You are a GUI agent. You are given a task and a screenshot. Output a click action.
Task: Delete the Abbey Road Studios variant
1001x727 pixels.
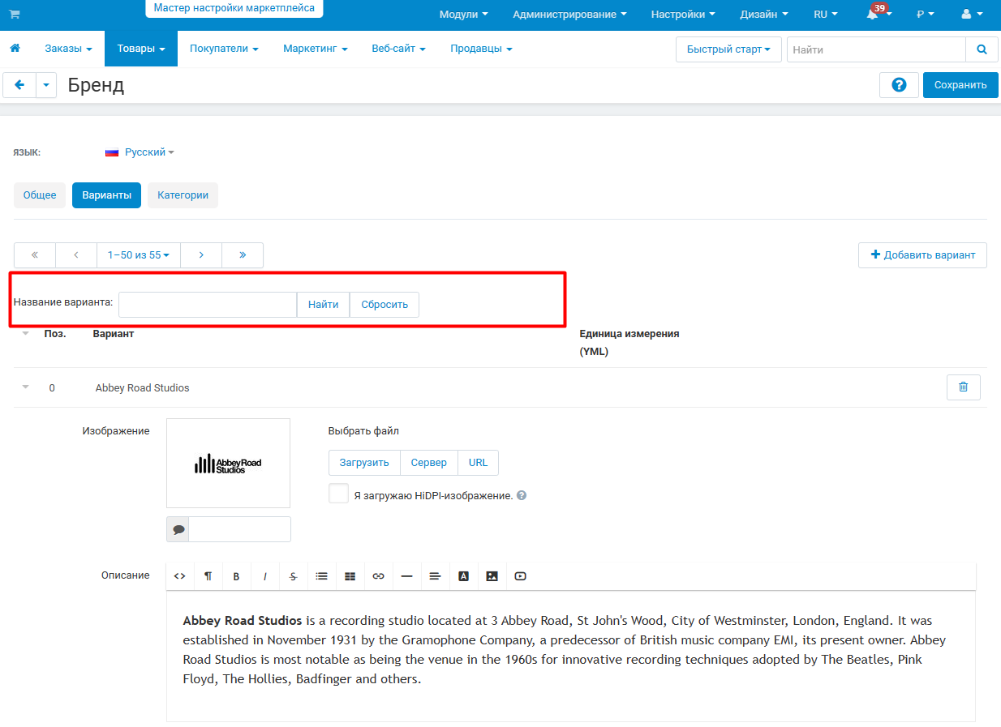coord(963,387)
